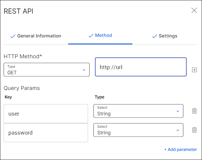Click into the http://url input field
This screenshot has height=160, width=202.
[x=140, y=67]
